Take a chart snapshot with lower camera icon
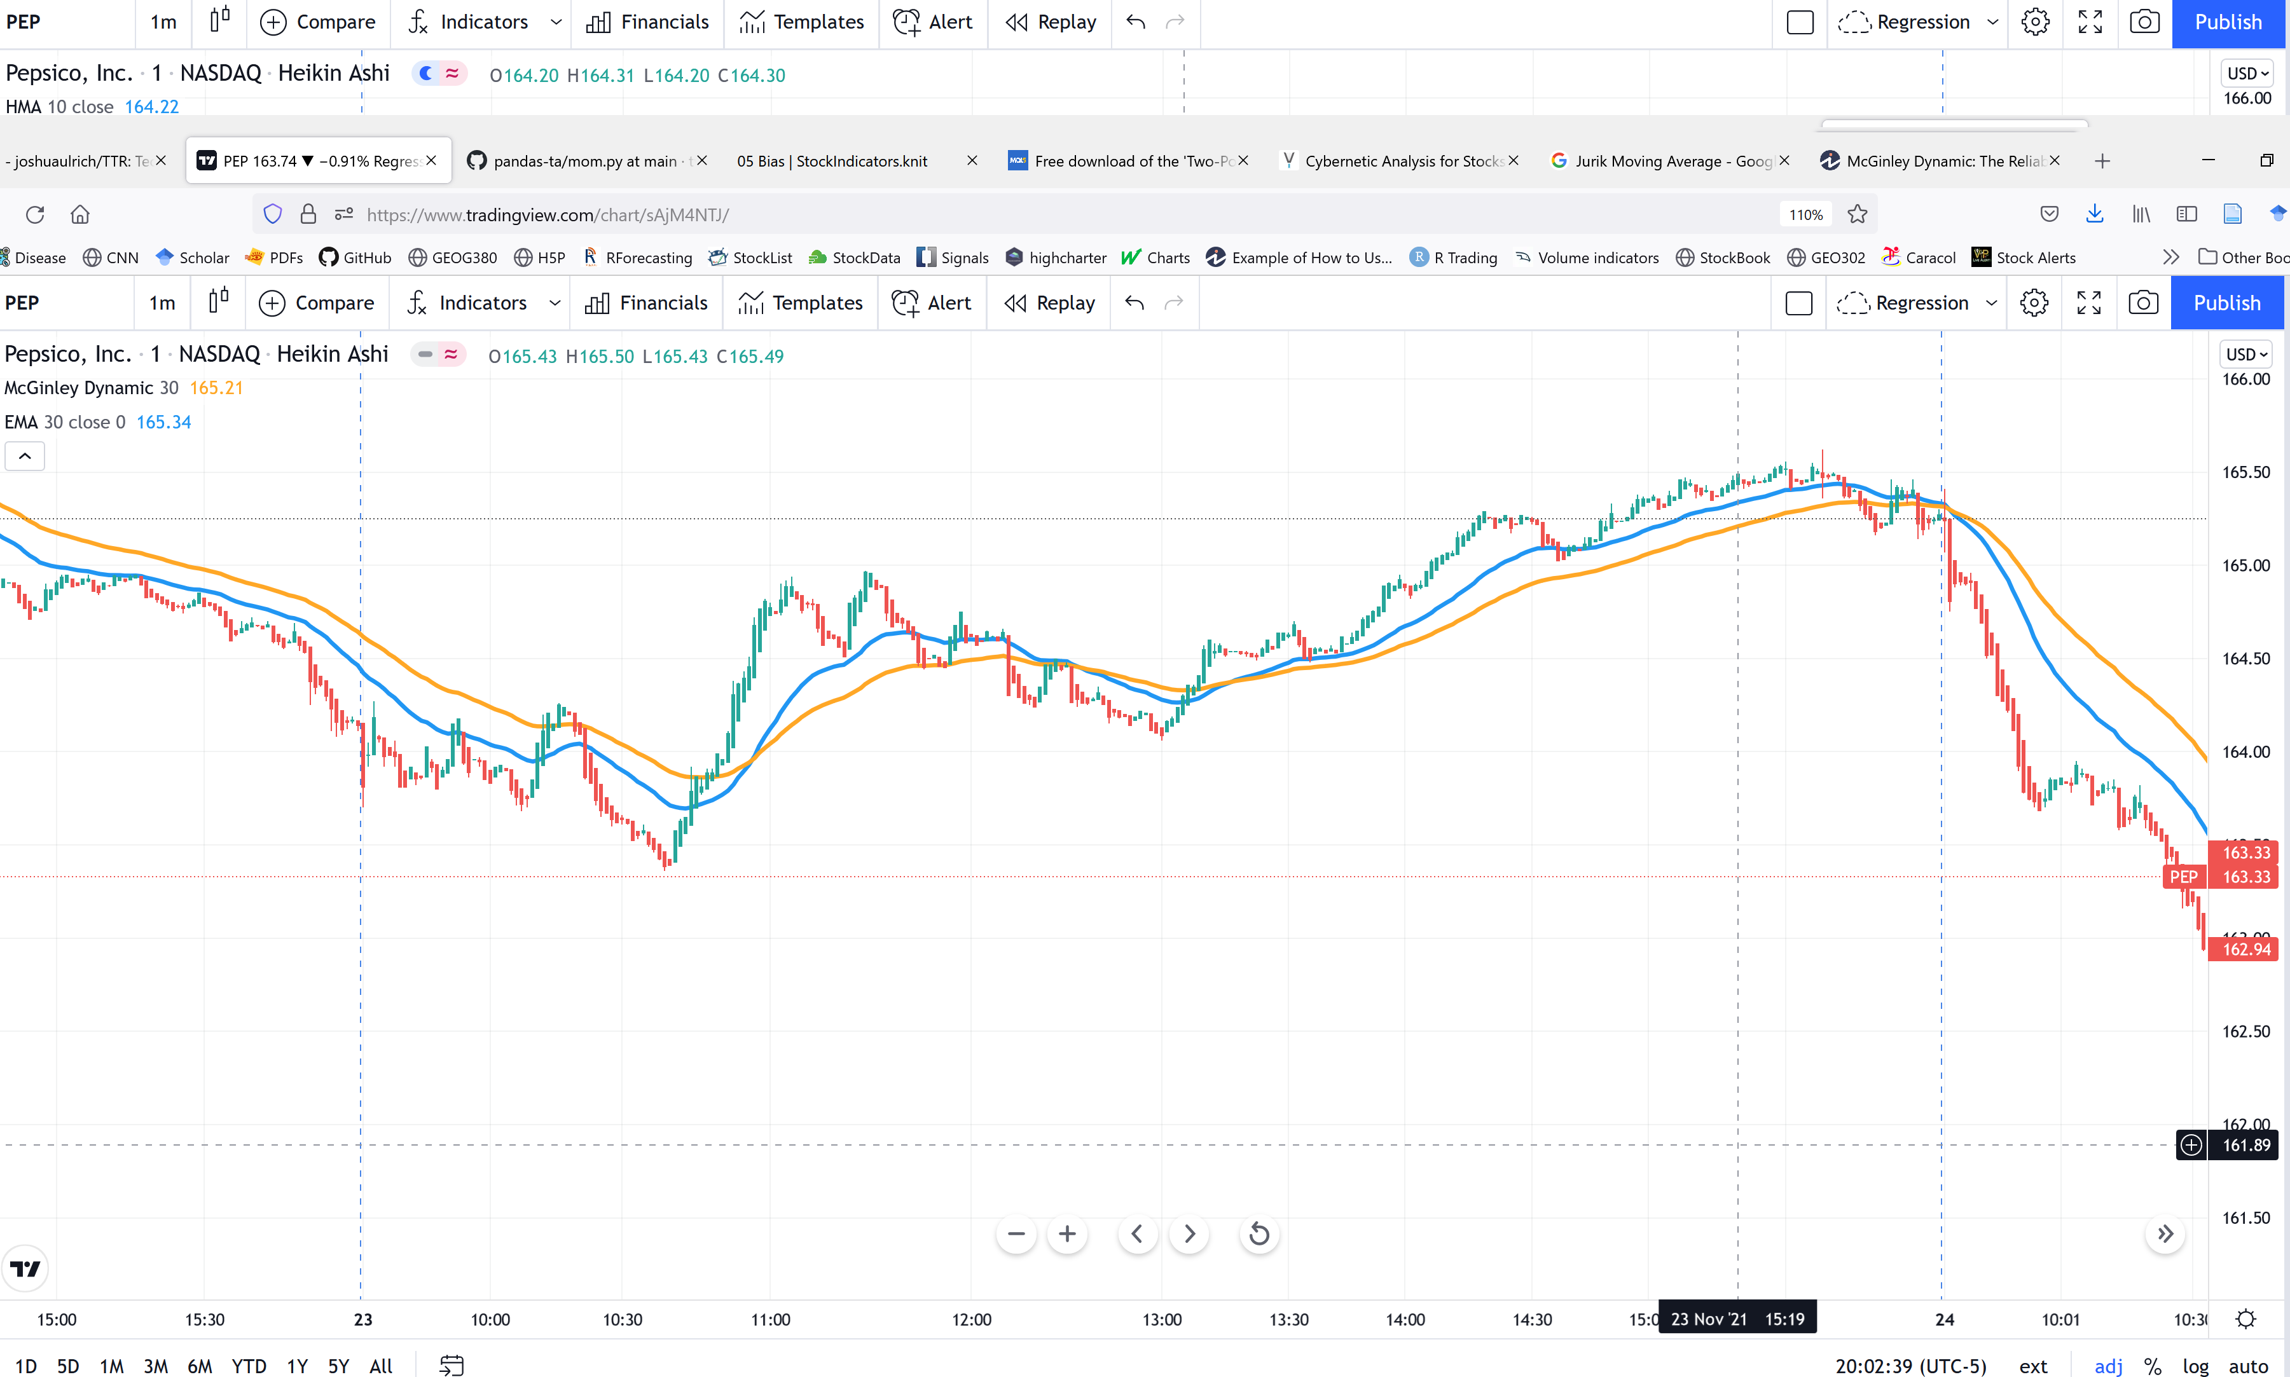Viewport: 2290px width, 1377px height. (x=2143, y=303)
